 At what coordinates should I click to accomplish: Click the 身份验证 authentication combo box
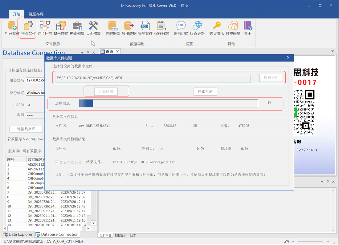click(x=35, y=93)
